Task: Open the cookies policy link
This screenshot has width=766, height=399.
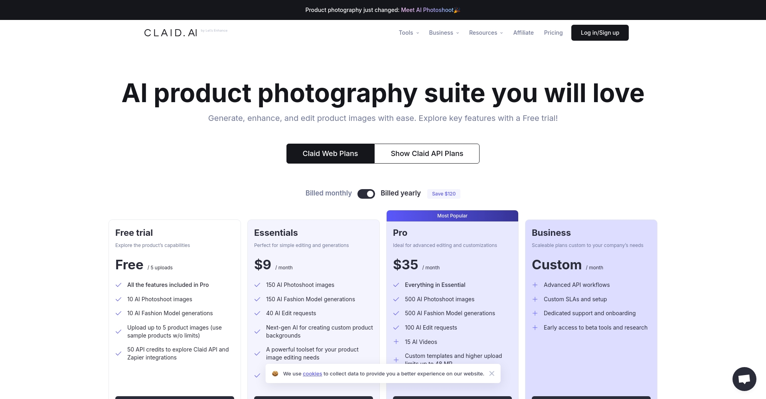Action: coord(312,373)
